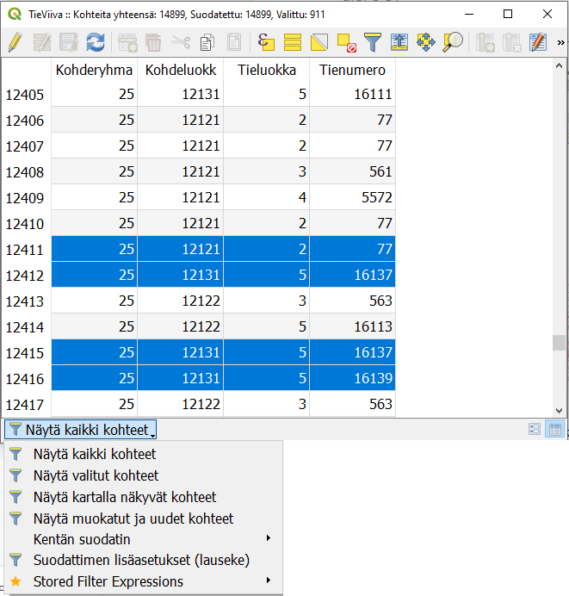Expand the toolbar overflow chevron
This screenshot has height=596, width=569.
561,41
